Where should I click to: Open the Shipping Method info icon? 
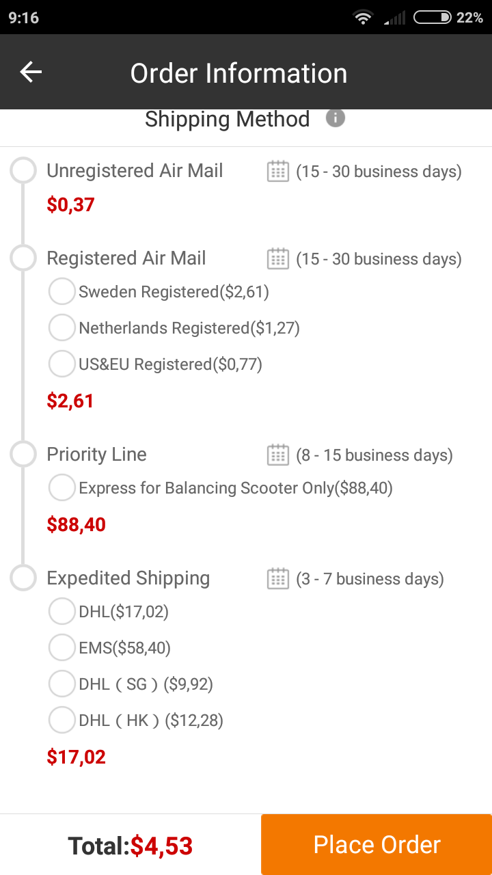coord(335,118)
